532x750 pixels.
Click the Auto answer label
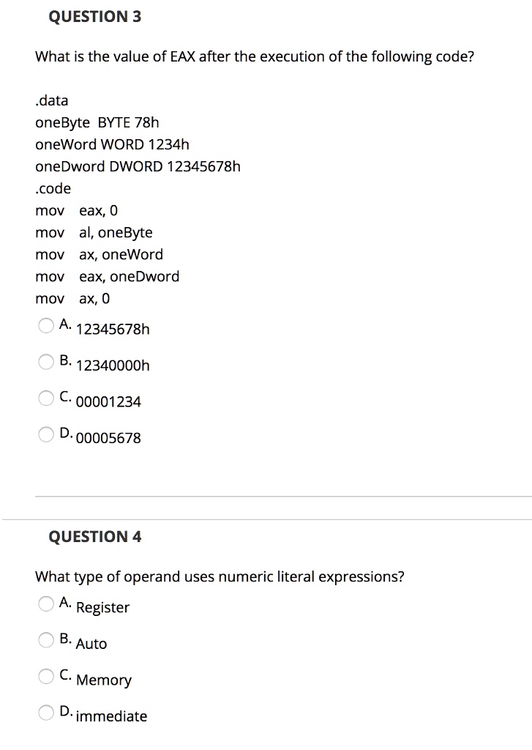point(91,644)
